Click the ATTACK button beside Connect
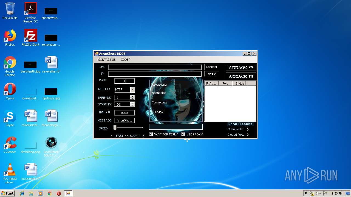The height and width of the screenshot is (197, 351). click(241, 68)
